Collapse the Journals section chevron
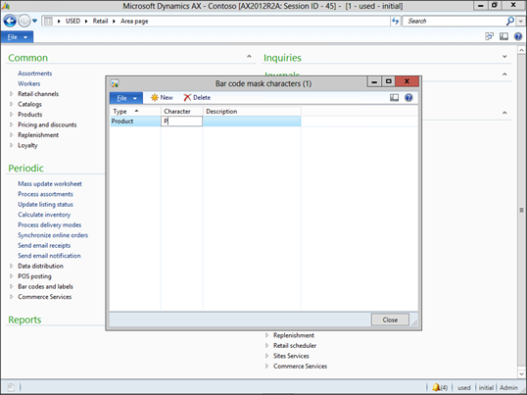Viewport: 527px width, 395px height. pyautogui.click(x=504, y=74)
